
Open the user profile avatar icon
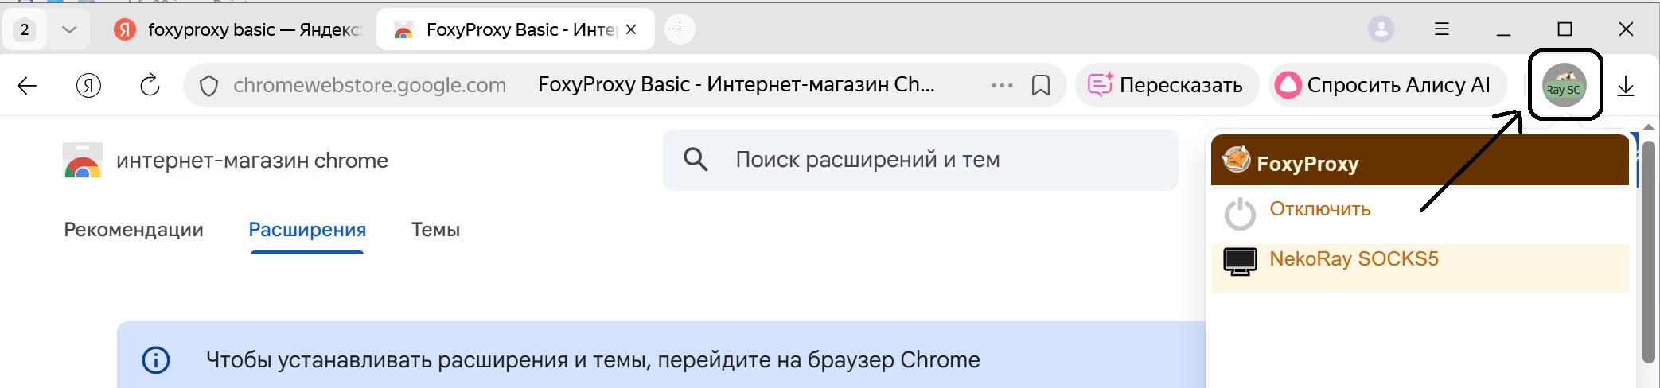[1381, 29]
